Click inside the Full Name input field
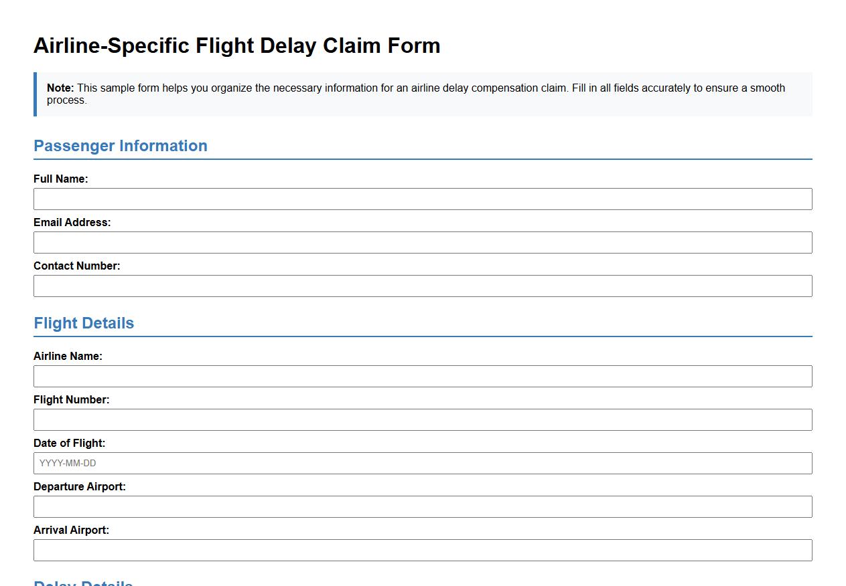The height and width of the screenshot is (586, 846). point(423,199)
